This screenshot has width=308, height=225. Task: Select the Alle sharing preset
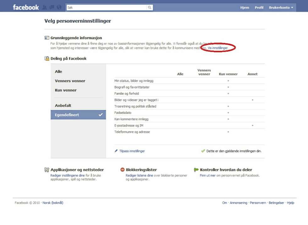[x=58, y=72]
